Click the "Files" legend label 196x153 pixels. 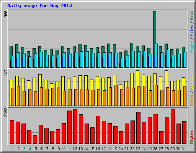[x=192, y=31]
